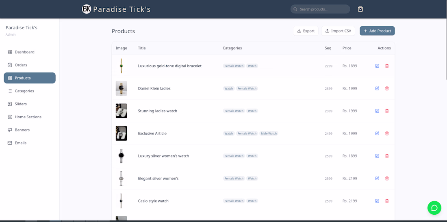
Task: Click the Export button
Action: click(306, 31)
